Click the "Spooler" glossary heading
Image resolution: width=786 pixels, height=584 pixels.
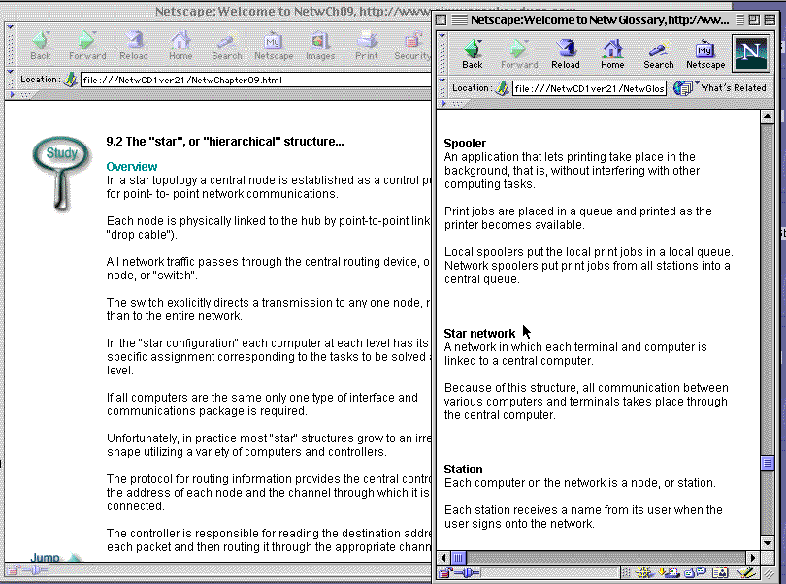click(x=465, y=144)
